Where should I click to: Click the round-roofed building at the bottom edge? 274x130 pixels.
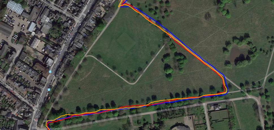click(180, 127)
